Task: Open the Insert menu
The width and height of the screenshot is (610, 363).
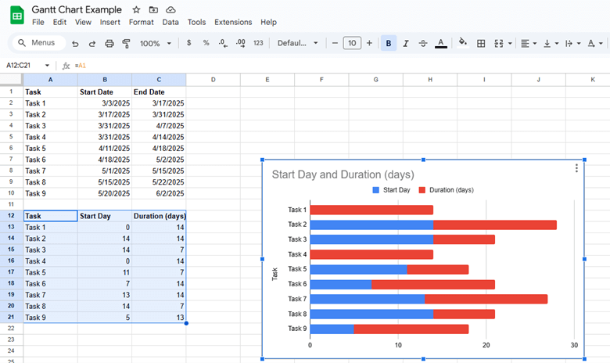Action: tap(109, 22)
